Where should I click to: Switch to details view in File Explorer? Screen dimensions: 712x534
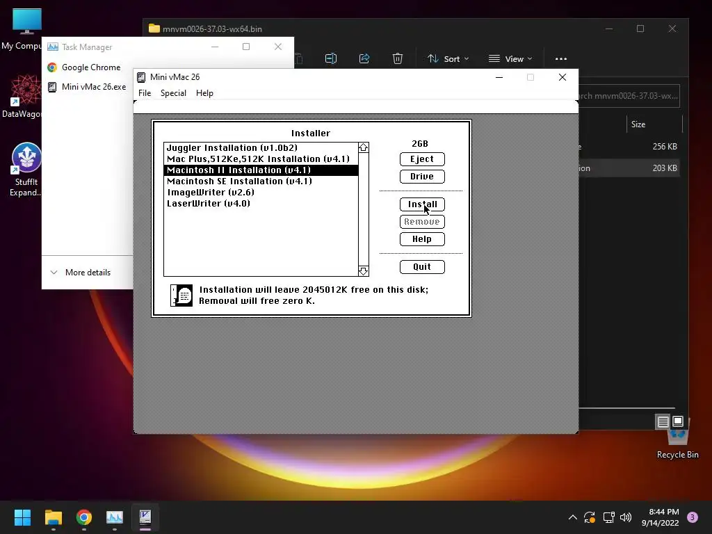663,422
